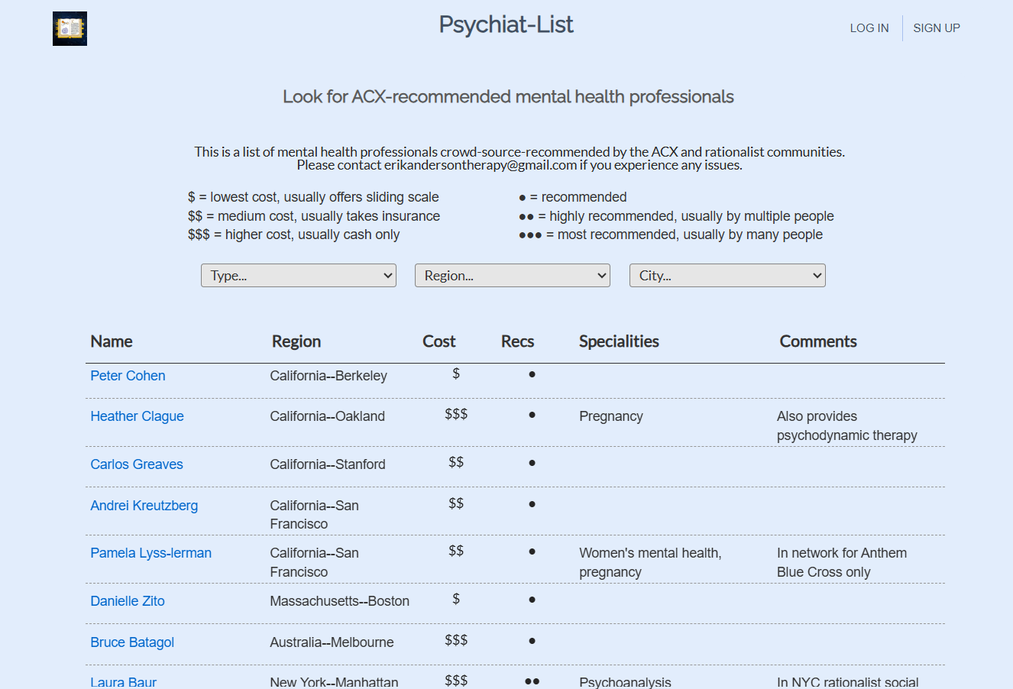
Task: Open Peter Cohen's profile link
Action: (x=128, y=375)
